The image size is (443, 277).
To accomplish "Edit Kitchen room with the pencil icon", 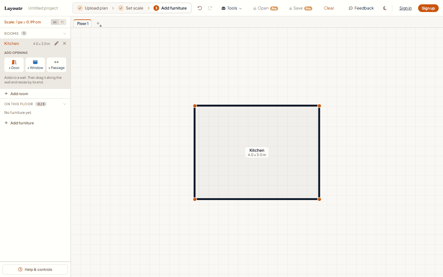I will point(56,43).
